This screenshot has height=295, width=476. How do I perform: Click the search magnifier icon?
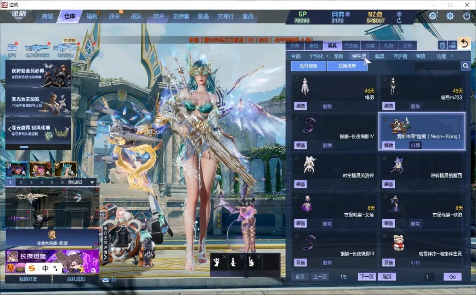coord(466,66)
